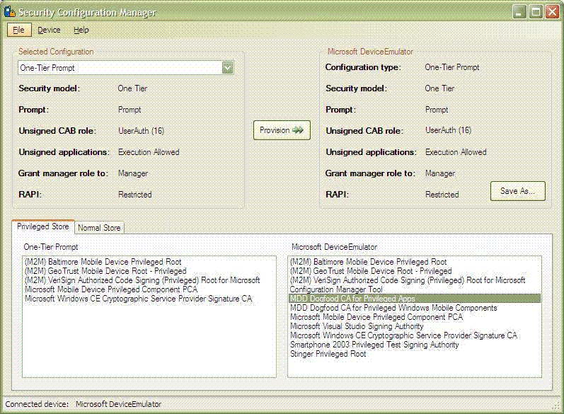Click the Security Configuration Manager title icon
This screenshot has width=564, height=414.
(10, 12)
